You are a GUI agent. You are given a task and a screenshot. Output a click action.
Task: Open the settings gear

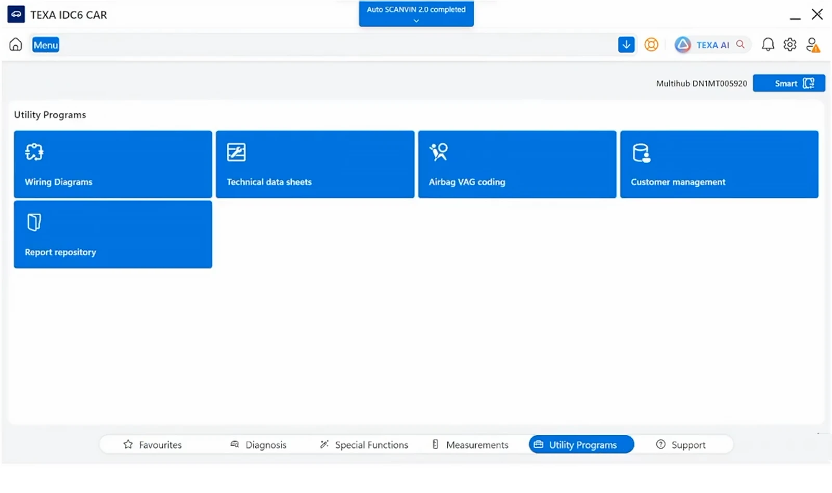[x=790, y=45]
